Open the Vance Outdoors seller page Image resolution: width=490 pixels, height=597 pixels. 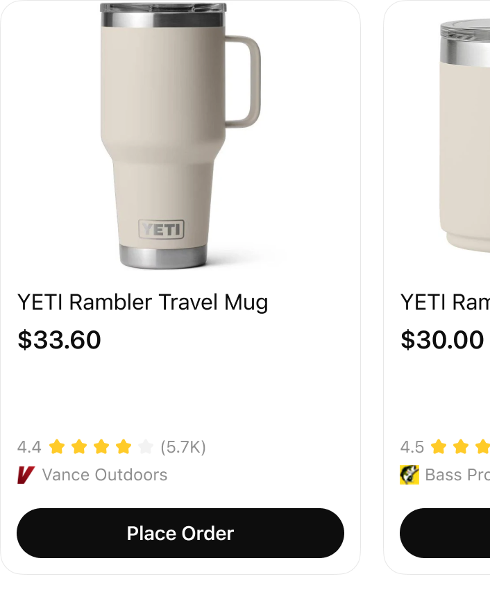104,475
